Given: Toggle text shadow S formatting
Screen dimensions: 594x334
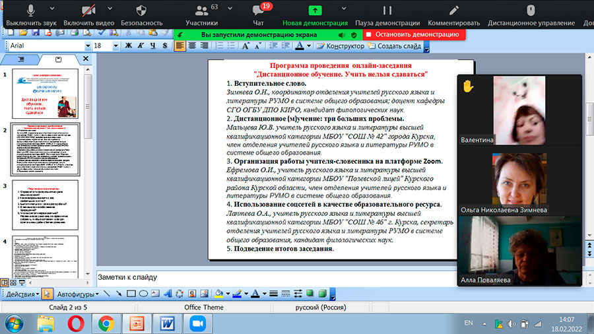Looking at the screenshot, I should (165, 46).
